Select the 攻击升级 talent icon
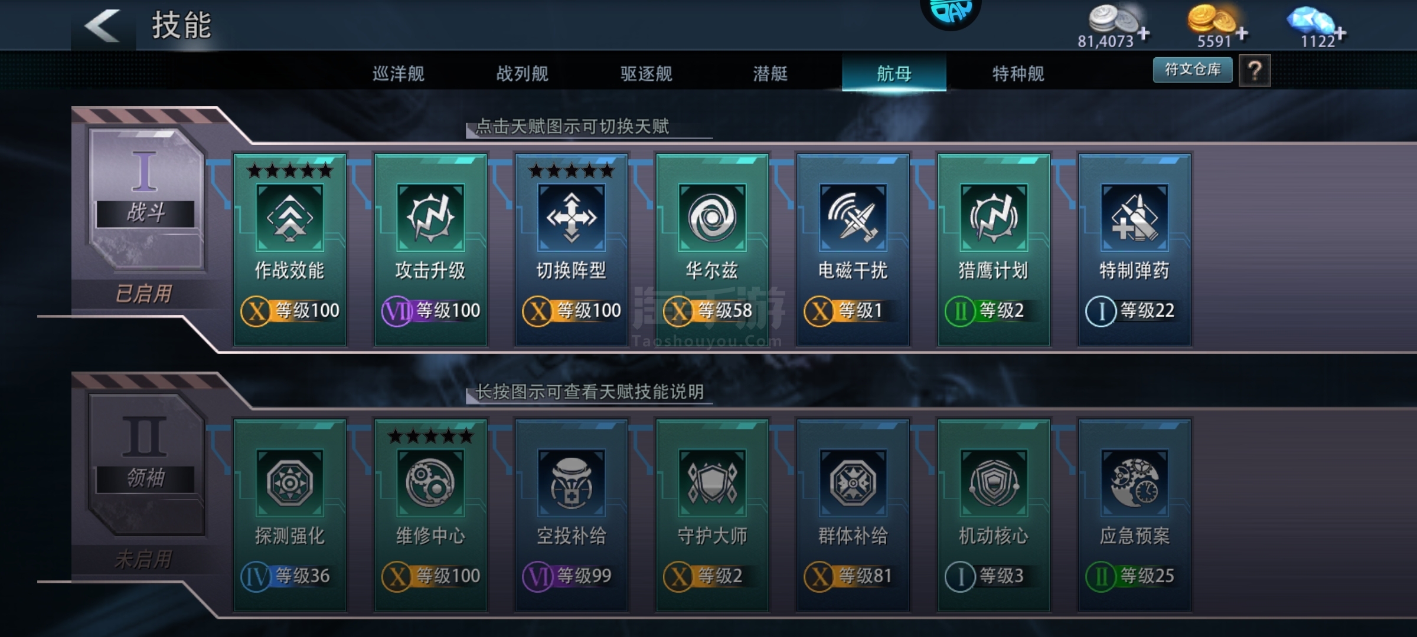The height and width of the screenshot is (637, 1417). [430, 218]
